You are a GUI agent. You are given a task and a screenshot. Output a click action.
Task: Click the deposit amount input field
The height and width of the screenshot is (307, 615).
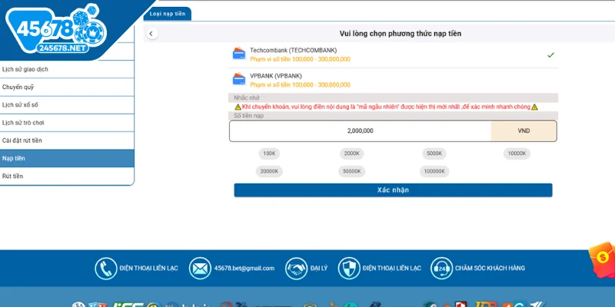pyautogui.click(x=360, y=130)
